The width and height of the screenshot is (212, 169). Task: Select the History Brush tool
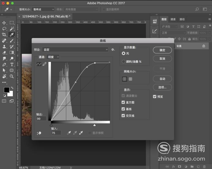coord(12,47)
